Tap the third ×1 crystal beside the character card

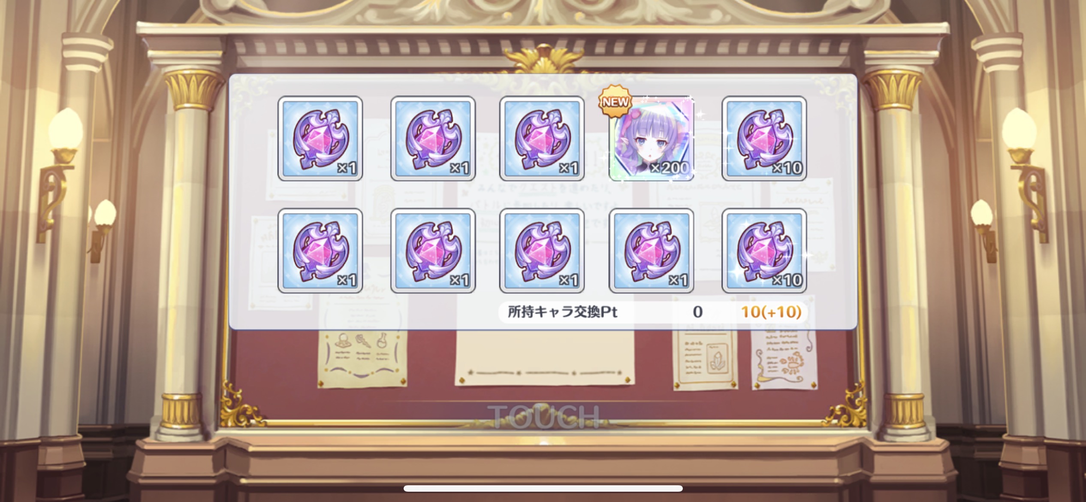click(x=542, y=139)
